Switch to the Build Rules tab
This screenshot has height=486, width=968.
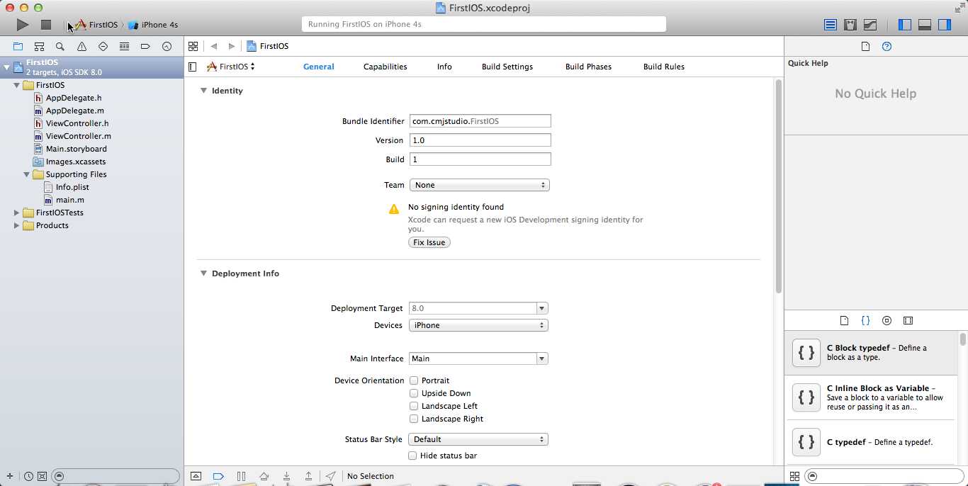point(664,67)
